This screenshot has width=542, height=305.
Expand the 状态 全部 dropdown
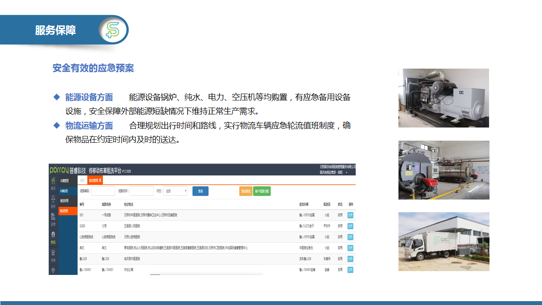tap(175, 191)
